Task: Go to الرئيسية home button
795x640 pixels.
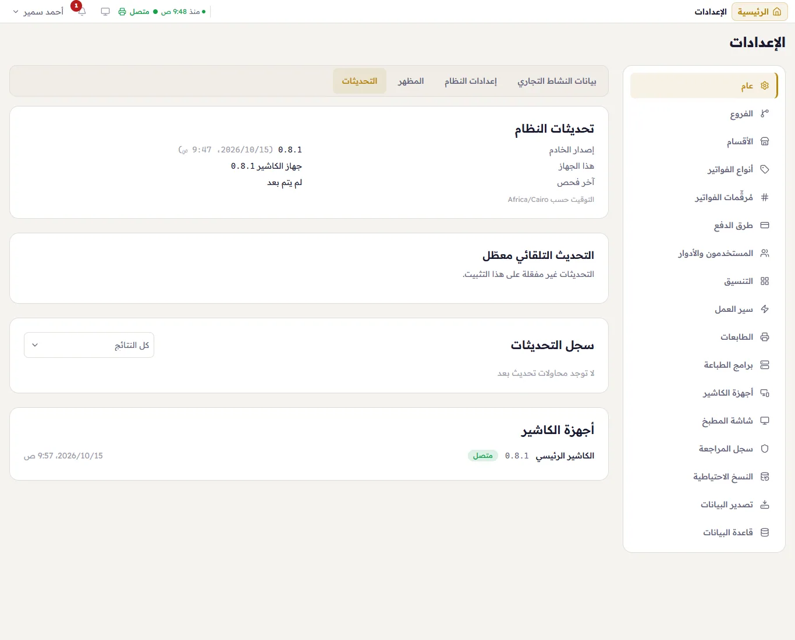Action: 759,12
